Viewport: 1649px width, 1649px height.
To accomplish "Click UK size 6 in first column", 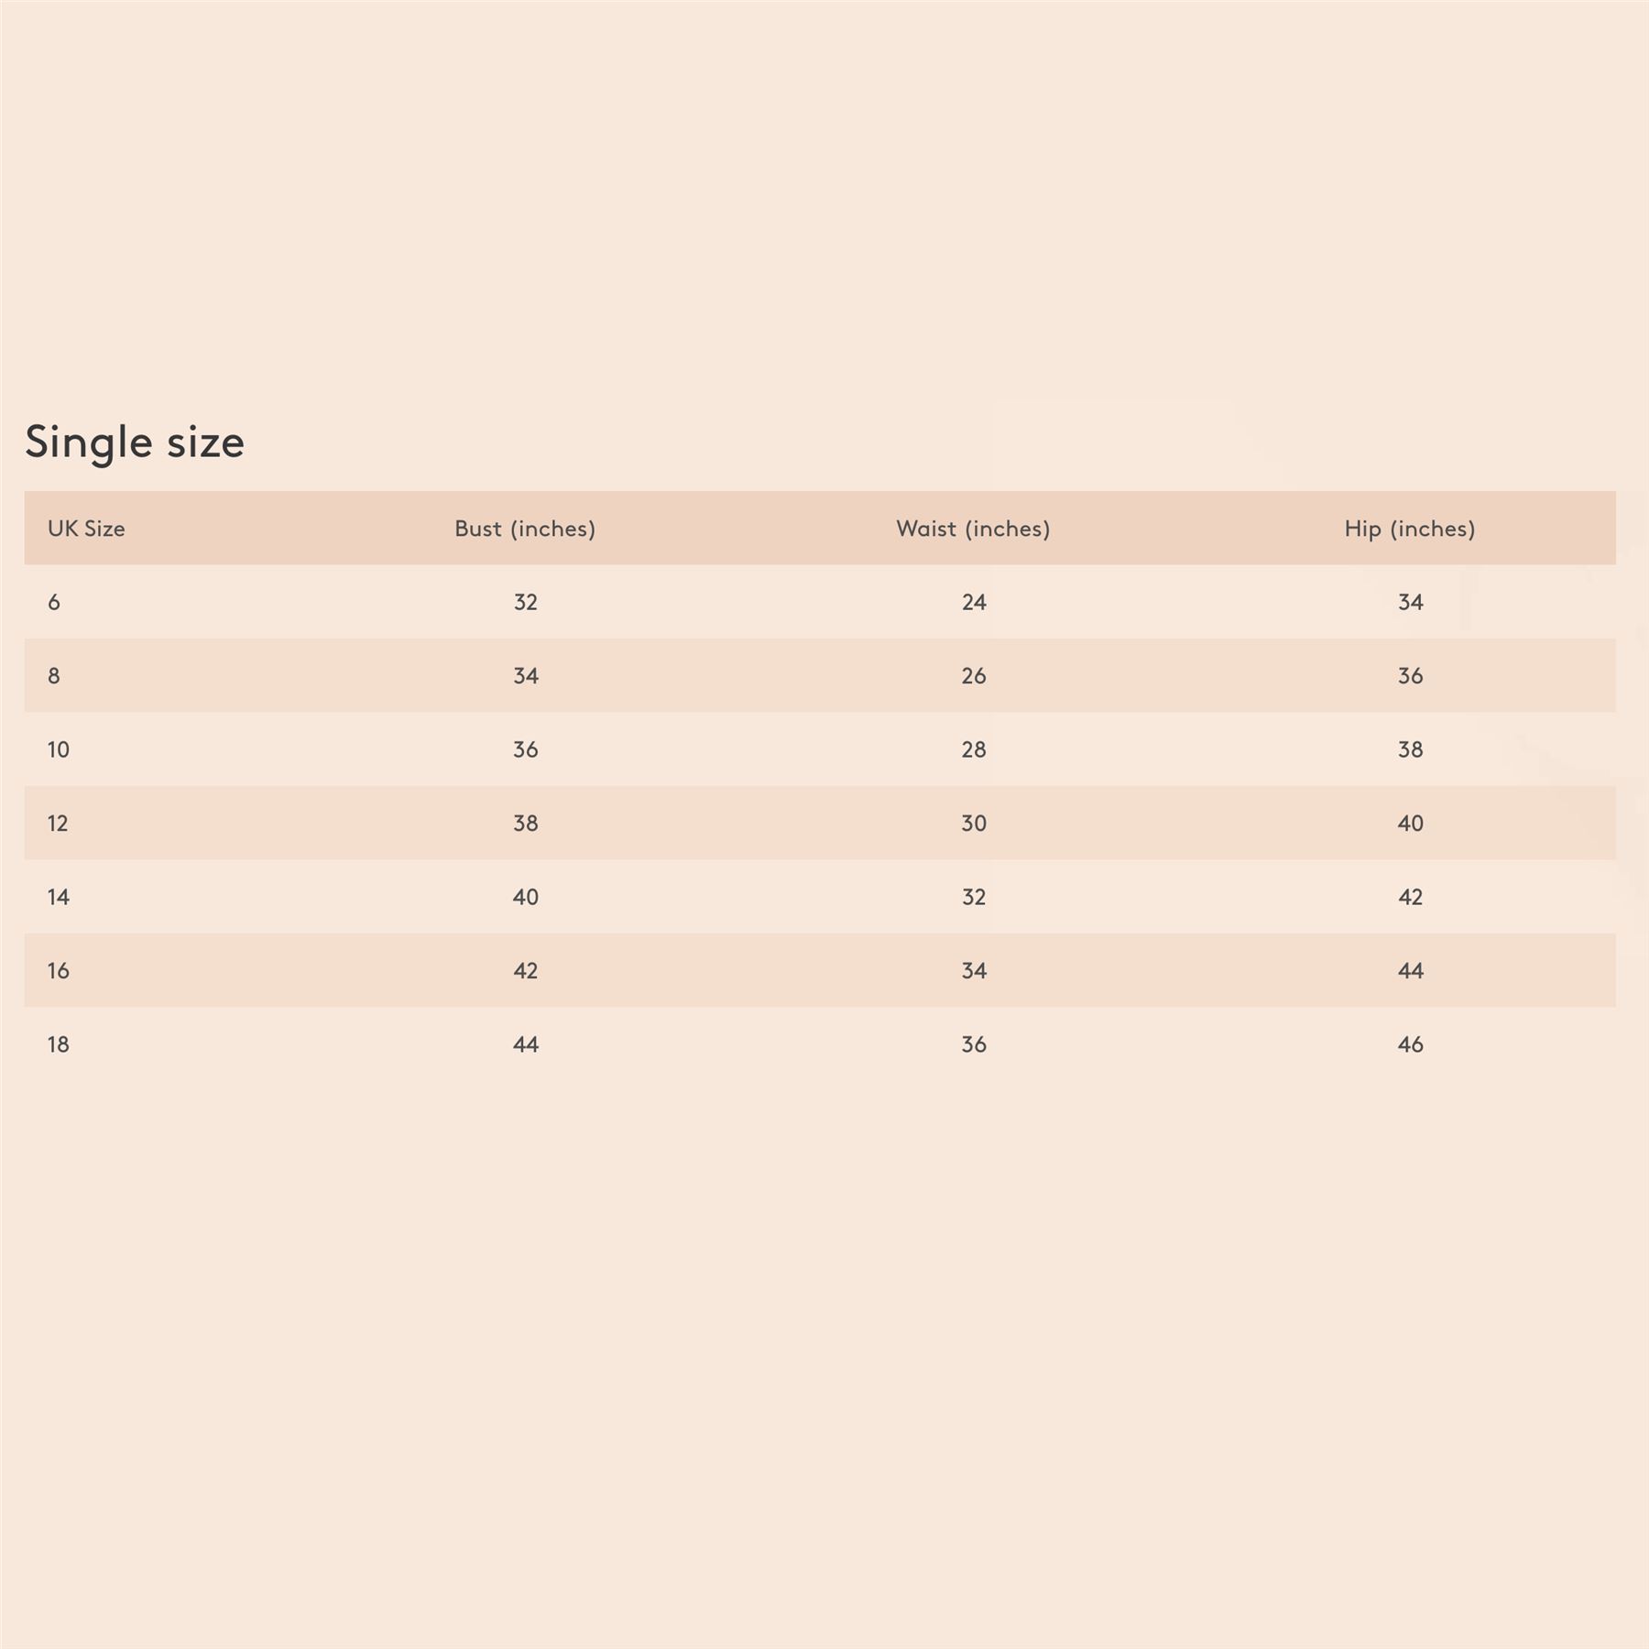I will tap(54, 602).
